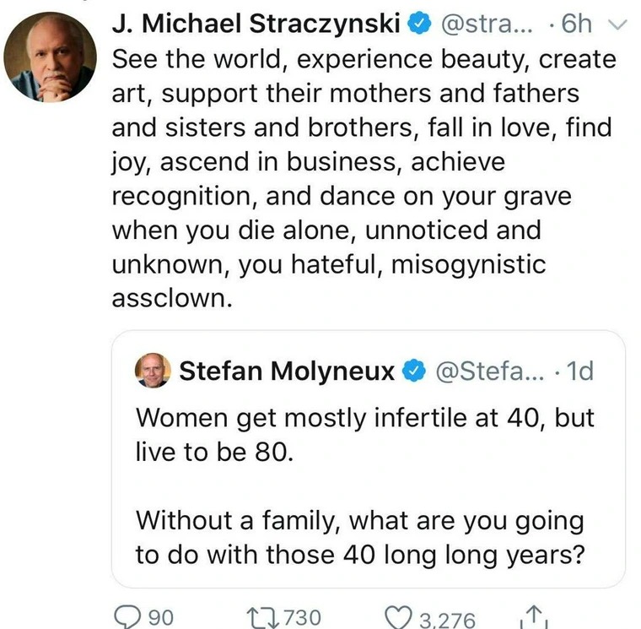Click the 6h timestamp of the tweet
Screen dimensions: 641x629
[577, 24]
